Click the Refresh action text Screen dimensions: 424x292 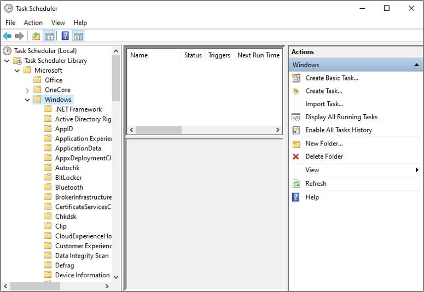pos(316,183)
